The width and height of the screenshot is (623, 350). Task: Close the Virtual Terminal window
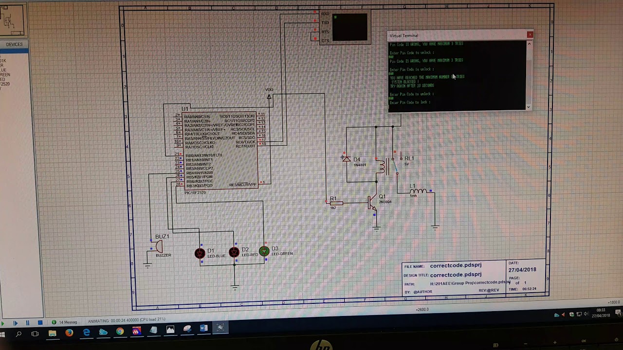tap(530, 34)
